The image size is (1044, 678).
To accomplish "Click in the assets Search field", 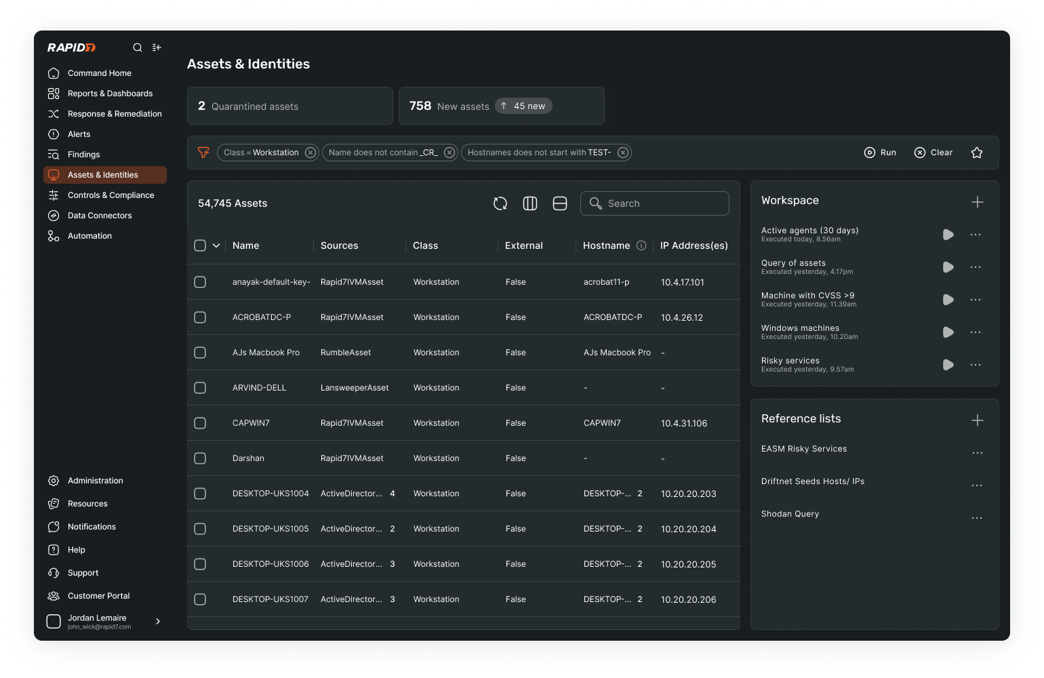I will point(655,203).
